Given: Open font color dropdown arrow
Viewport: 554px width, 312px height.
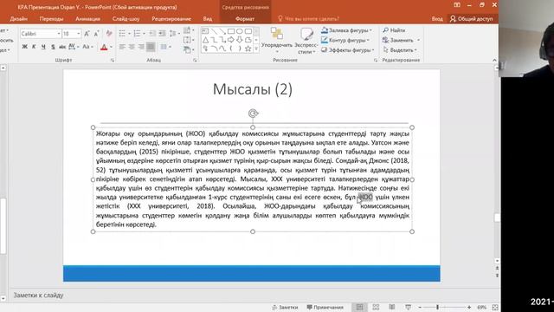Looking at the screenshot, I should pyautogui.click(x=111, y=47).
